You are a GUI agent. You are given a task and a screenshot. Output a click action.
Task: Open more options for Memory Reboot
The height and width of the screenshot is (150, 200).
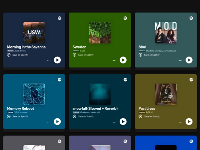pyautogui.click(x=49, y=122)
